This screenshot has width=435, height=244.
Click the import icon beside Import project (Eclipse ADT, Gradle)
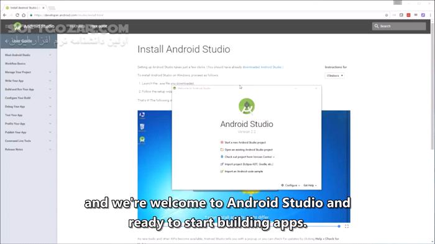(x=222, y=164)
